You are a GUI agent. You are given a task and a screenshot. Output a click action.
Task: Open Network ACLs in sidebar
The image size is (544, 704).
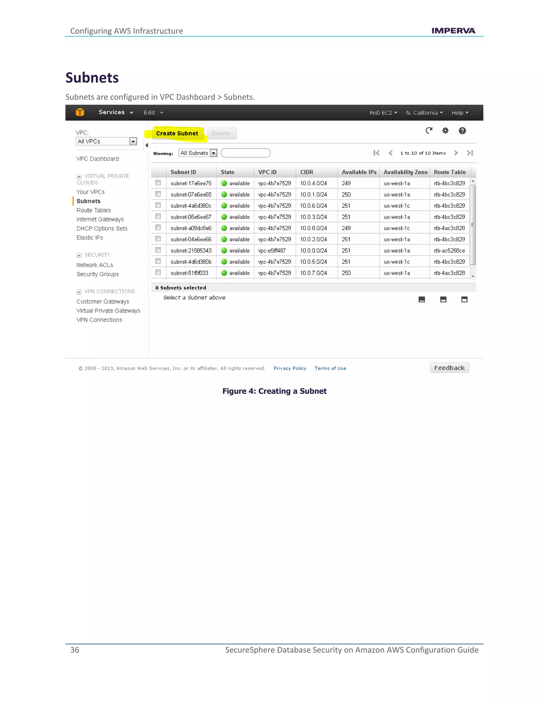click(x=95, y=265)
